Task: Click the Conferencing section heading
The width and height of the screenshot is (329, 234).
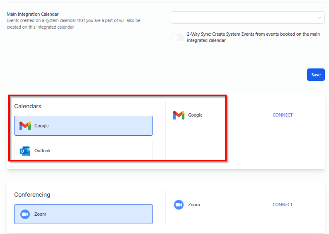Action: [x=32, y=195]
